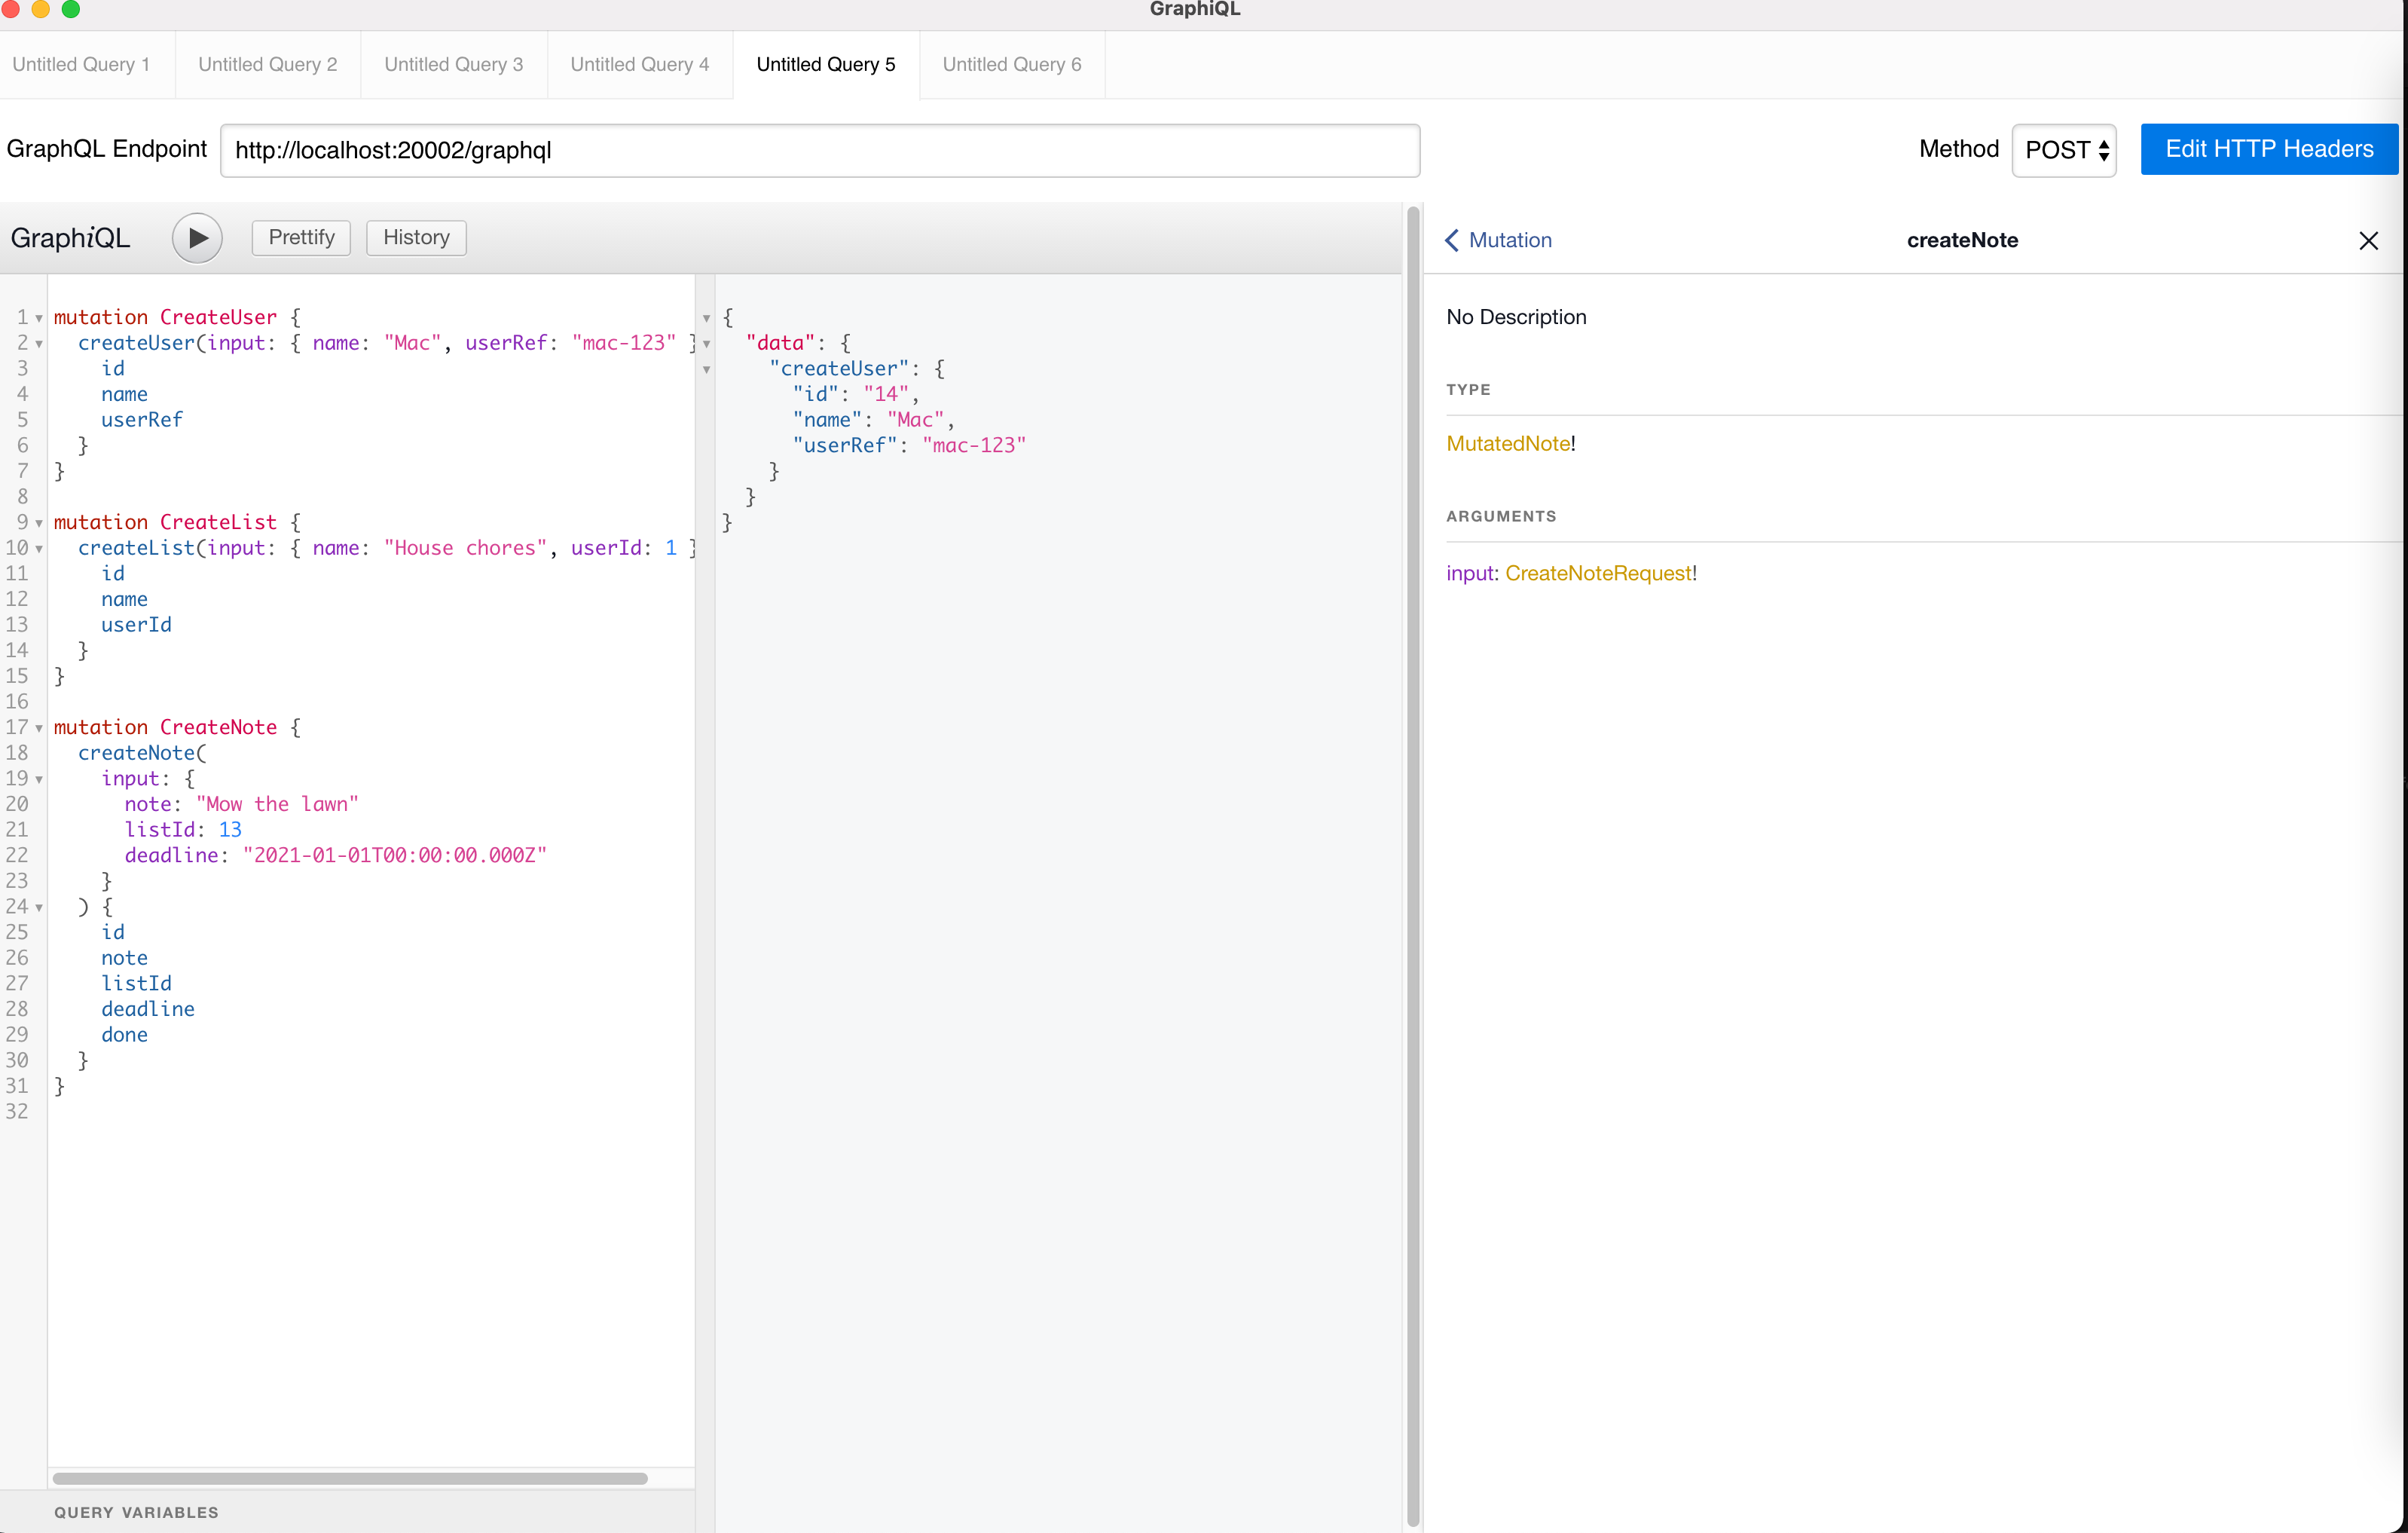Viewport: 2408px width, 1533px height.
Task: Collapse mutation CreateUser at line 1
Action: pyautogui.click(x=39, y=318)
